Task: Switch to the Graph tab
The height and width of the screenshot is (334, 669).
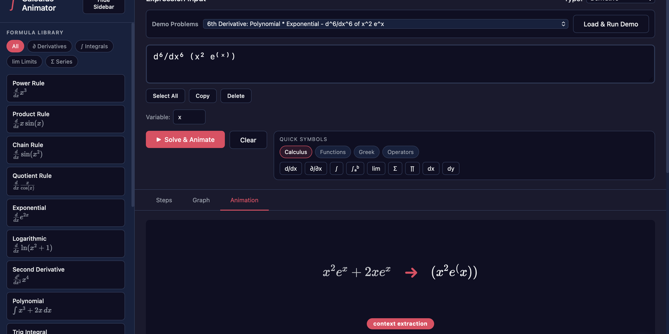Action: [201, 200]
